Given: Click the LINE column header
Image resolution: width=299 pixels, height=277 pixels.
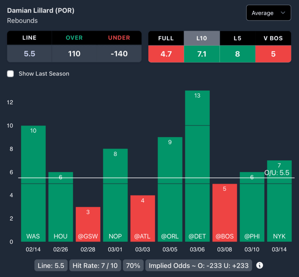Looking at the screenshot, I should [x=29, y=38].
